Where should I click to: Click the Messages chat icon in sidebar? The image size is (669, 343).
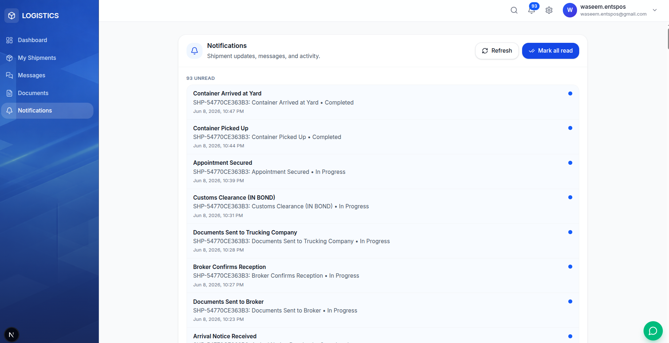pyautogui.click(x=9, y=75)
